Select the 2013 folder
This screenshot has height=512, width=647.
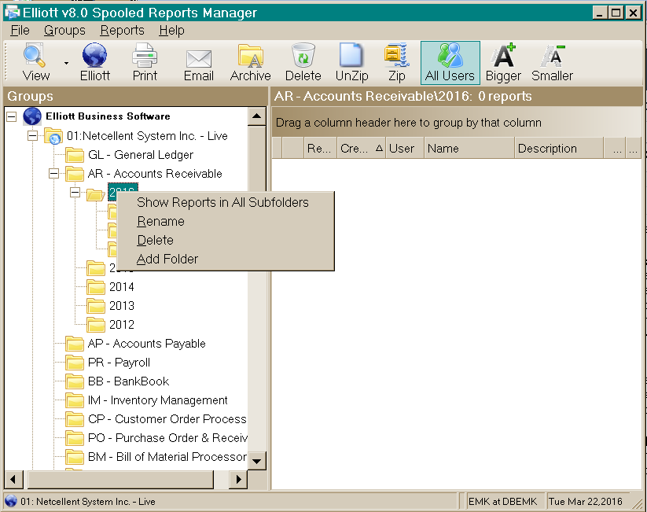122,306
